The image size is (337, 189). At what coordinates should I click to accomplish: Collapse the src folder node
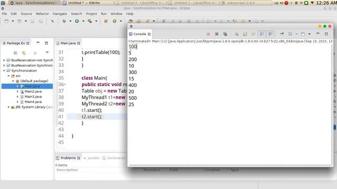(8, 76)
